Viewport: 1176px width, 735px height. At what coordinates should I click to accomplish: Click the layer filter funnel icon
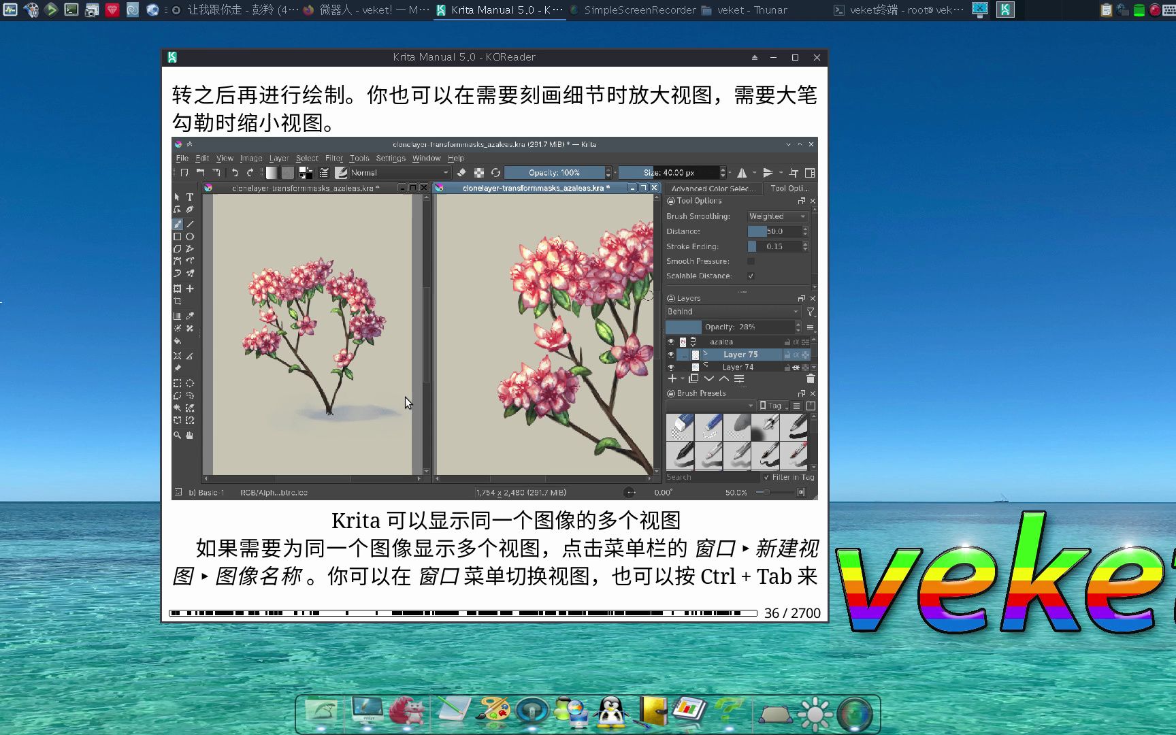point(811,312)
